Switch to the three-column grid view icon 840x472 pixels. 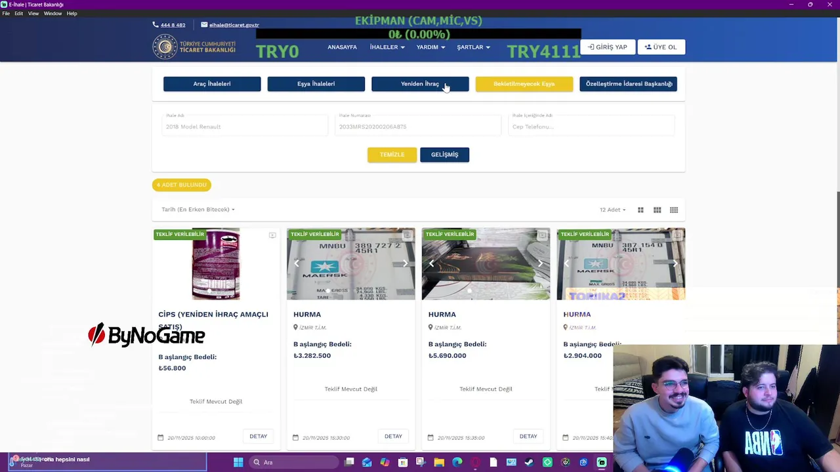[657, 210]
